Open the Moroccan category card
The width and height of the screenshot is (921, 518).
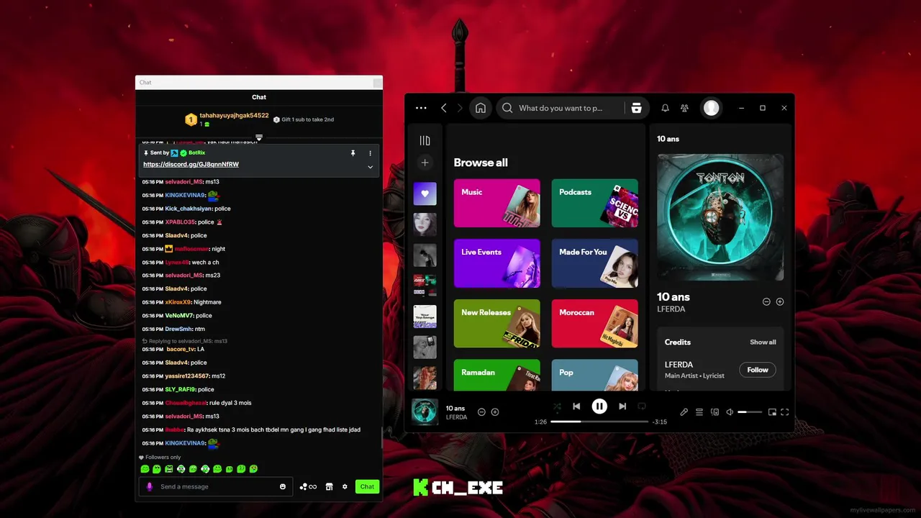[x=594, y=324]
